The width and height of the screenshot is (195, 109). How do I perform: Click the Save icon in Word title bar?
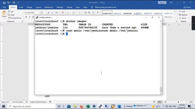tap(4, 3)
